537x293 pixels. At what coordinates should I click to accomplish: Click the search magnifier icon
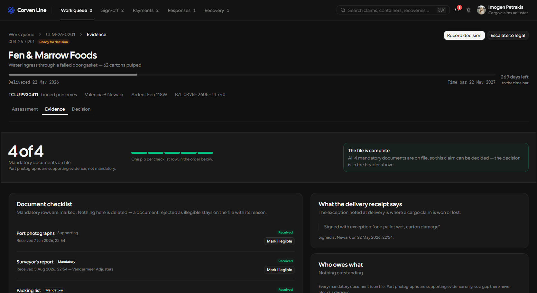[343, 10]
